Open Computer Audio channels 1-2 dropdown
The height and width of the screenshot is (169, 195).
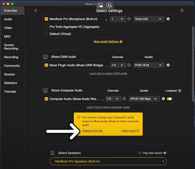pos(113,99)
